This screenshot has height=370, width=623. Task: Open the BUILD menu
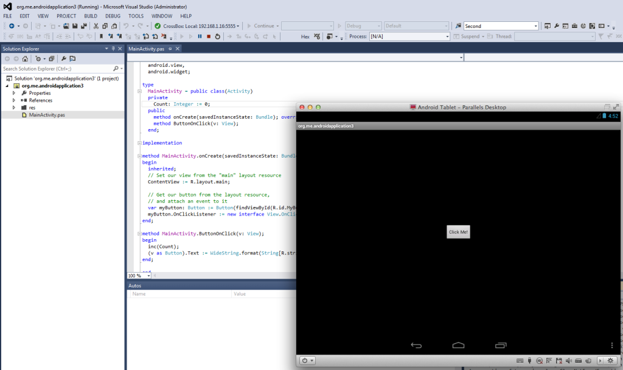[91, 16]
